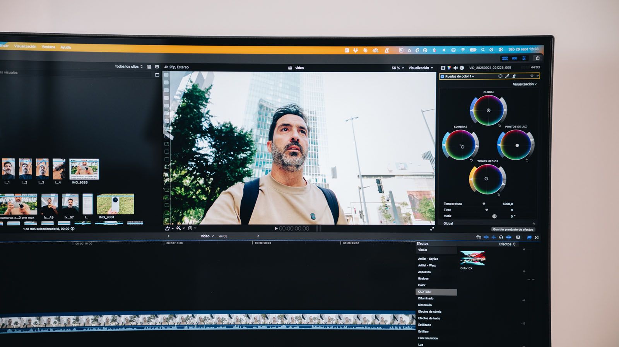Toggle the timeline panel icon
Image resolution: width=619 pixels, height=347 pixels.
[515, 58]
